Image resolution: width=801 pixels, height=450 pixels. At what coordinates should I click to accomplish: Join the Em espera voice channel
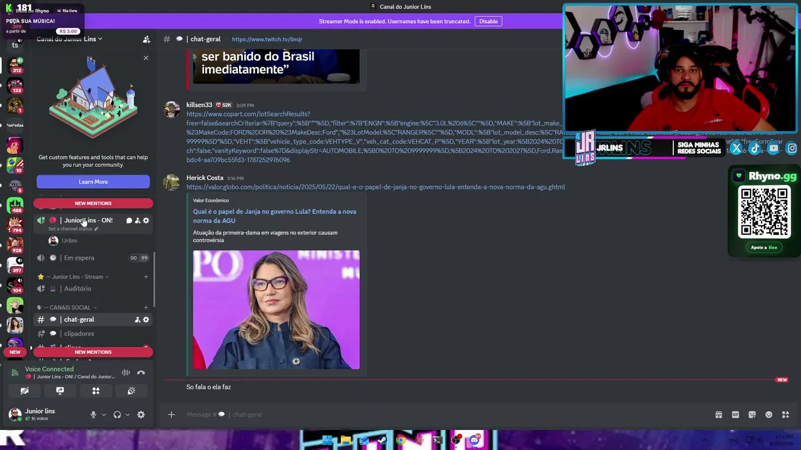point(93,257)
